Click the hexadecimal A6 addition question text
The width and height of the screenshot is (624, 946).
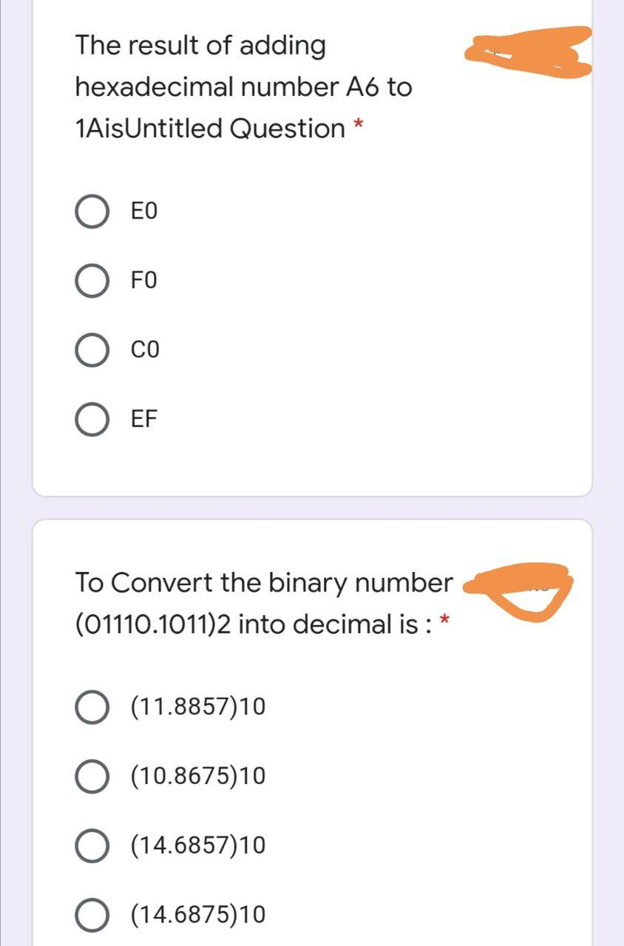pyautogui.click(x=244, y=87)
